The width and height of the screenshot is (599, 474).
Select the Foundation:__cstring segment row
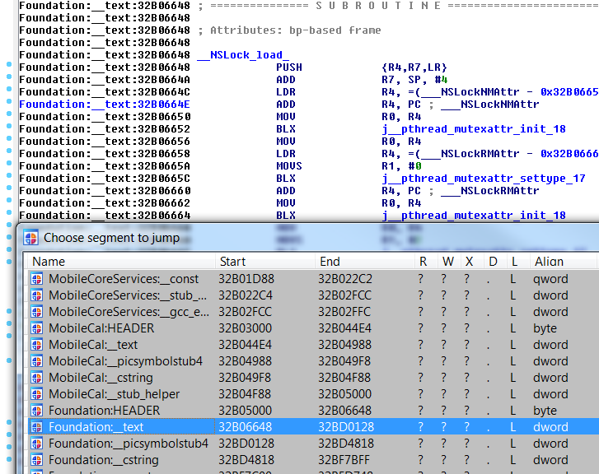(313, 459)
